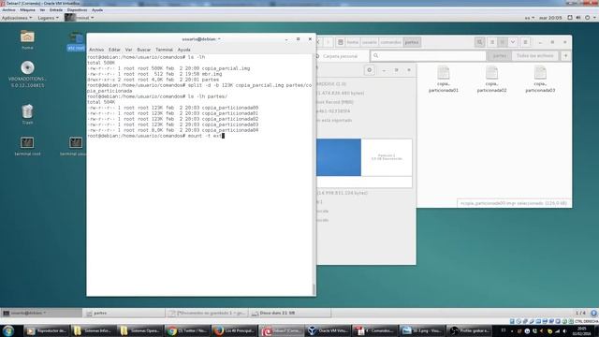Switch Files window to list view
This screenshot has height=337, width=599.
(492, 42)
